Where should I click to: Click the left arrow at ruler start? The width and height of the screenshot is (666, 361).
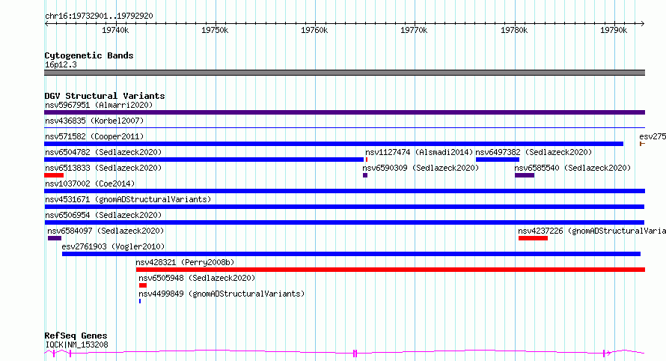pyautogui.click(x=46, y=24)
